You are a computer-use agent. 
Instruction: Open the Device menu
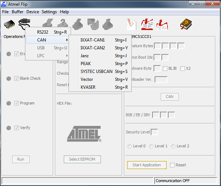click(33, 12)
